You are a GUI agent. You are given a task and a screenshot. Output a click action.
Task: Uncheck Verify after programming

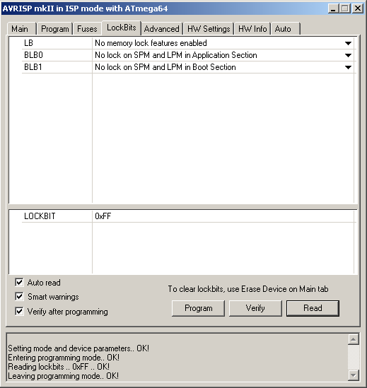[19, 311]
